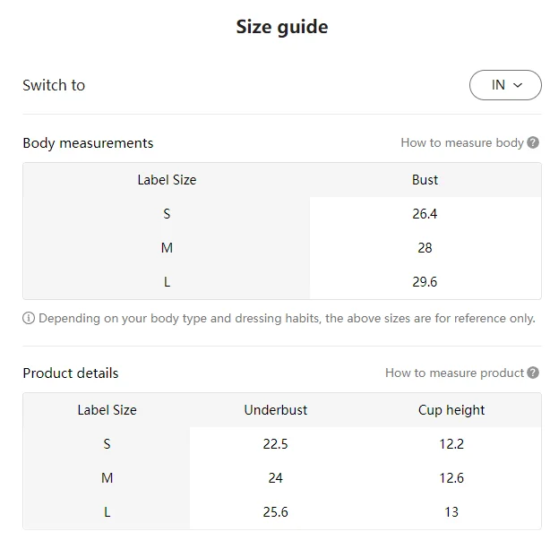
Task: Click the cup height value 13
Action: pos(451,512)
